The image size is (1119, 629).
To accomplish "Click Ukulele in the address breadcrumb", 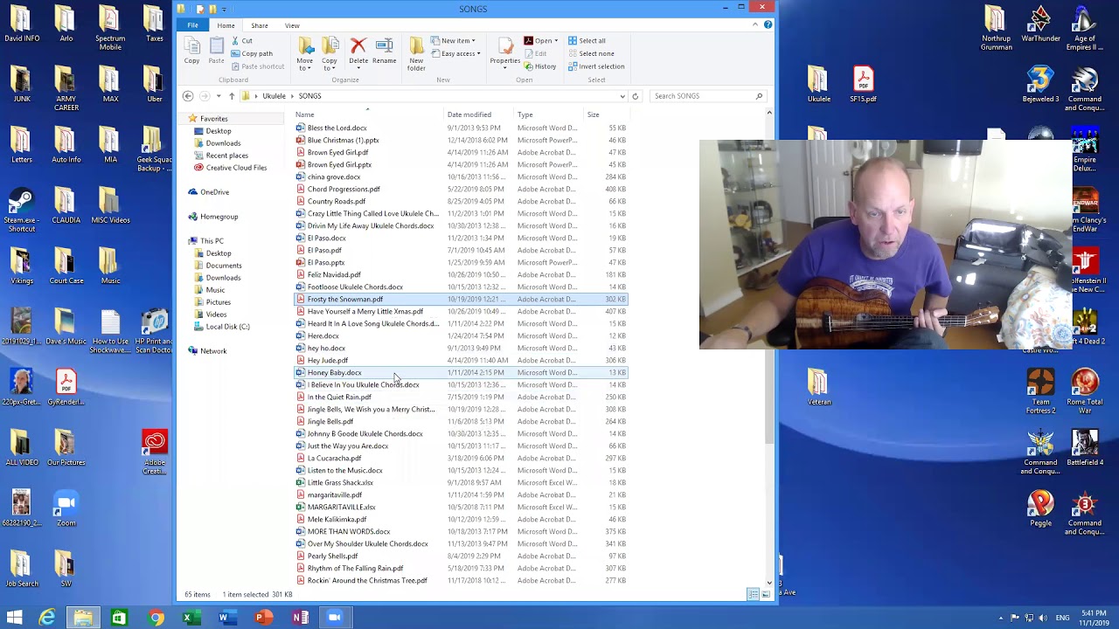I will [x=274, y=96].
